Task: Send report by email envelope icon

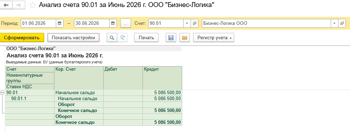Action: [185, 37]
